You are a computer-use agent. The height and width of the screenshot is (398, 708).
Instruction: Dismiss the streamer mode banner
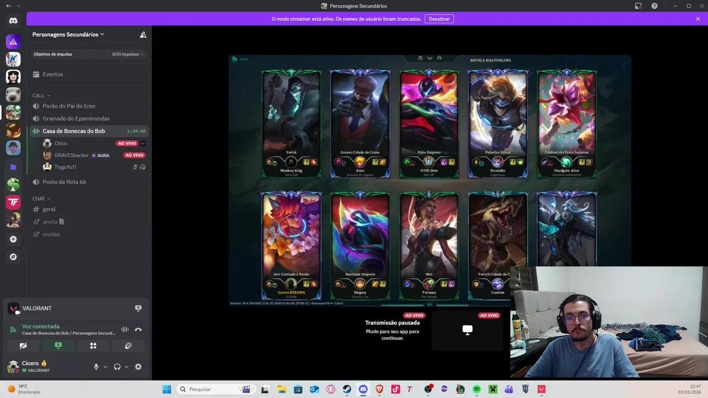click(x=698, y=19)
